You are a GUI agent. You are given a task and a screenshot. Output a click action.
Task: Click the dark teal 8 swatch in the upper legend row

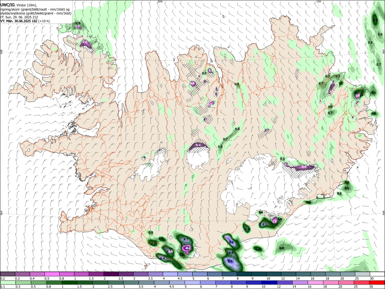244,274
